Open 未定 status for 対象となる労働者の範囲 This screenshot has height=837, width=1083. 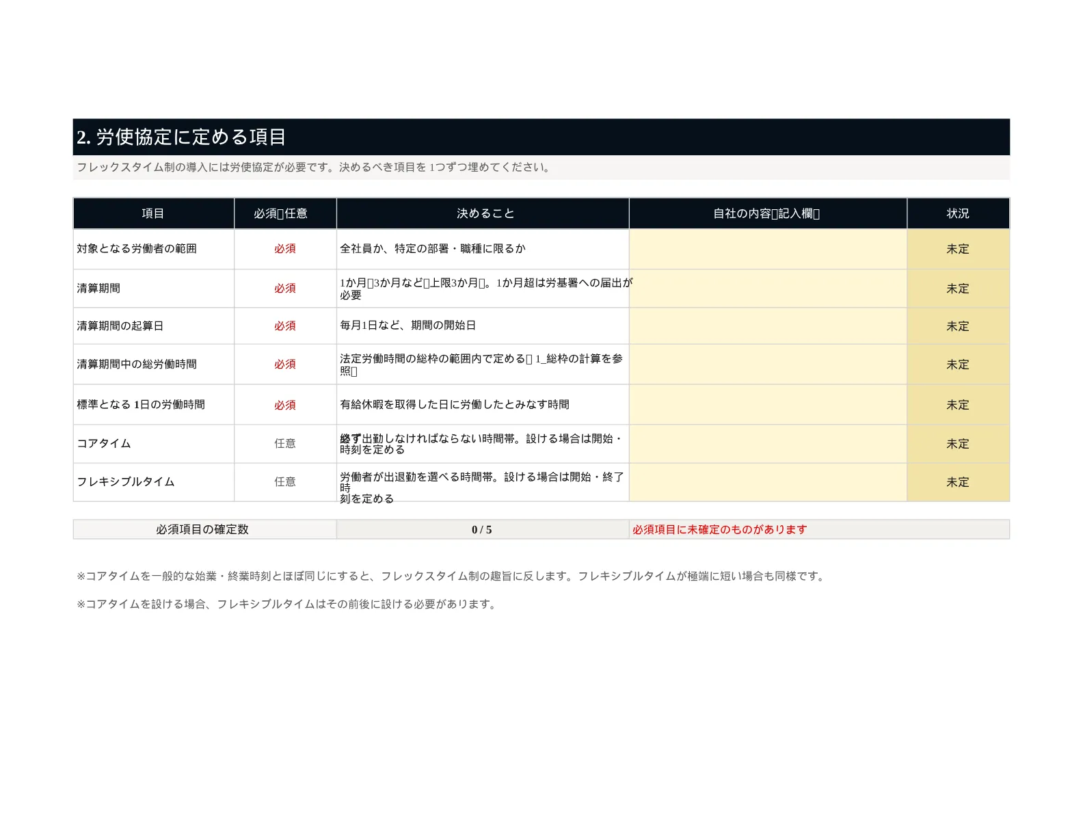(958, 249)
